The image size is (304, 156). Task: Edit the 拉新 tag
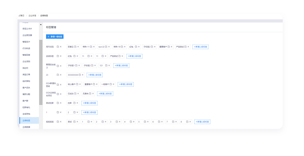pos(75,103)
